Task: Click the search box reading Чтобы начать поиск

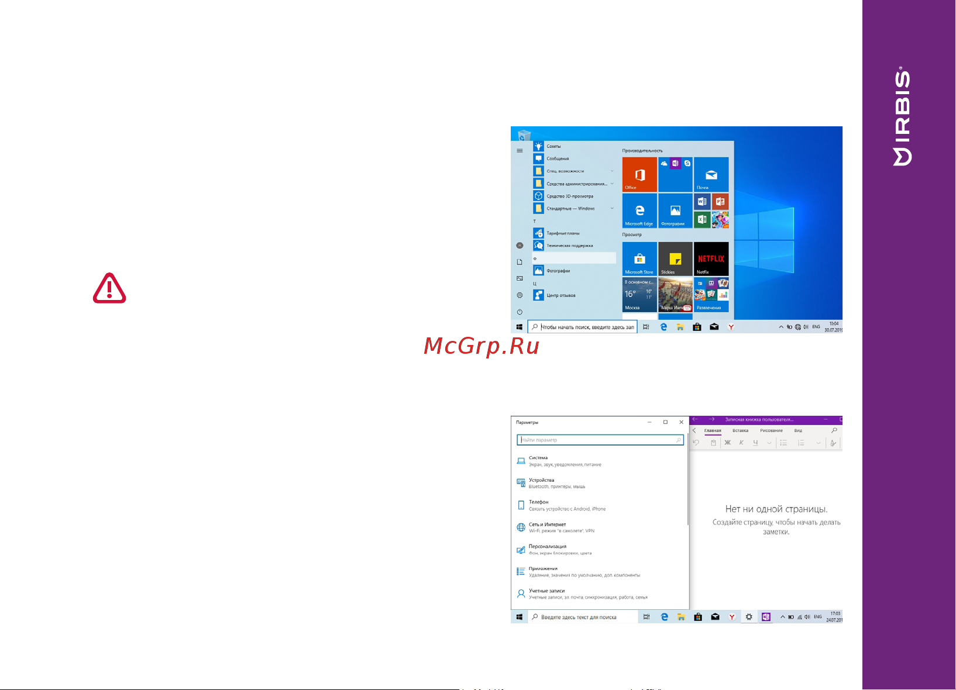Action: (x=582, y=327)
